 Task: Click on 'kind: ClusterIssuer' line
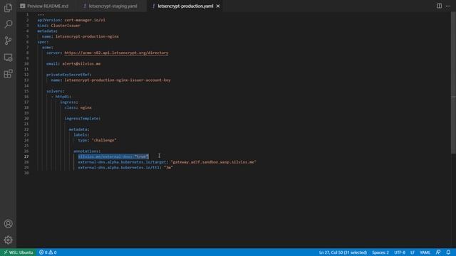point(58,26)
